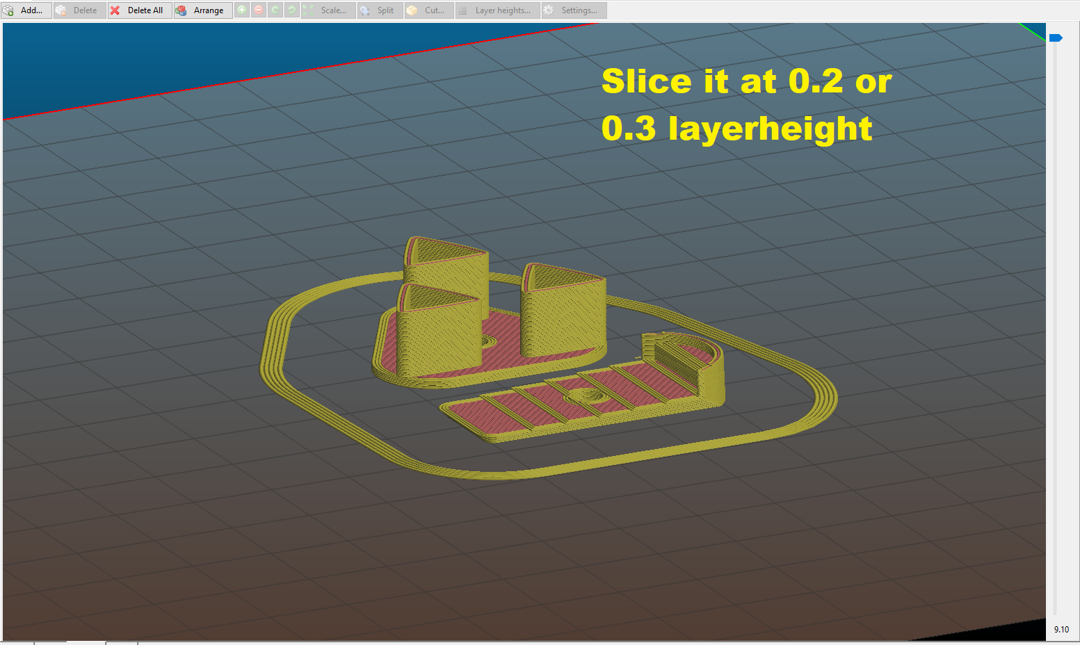
Task: Open the object Settings... dialog
Action: point(574,10)
